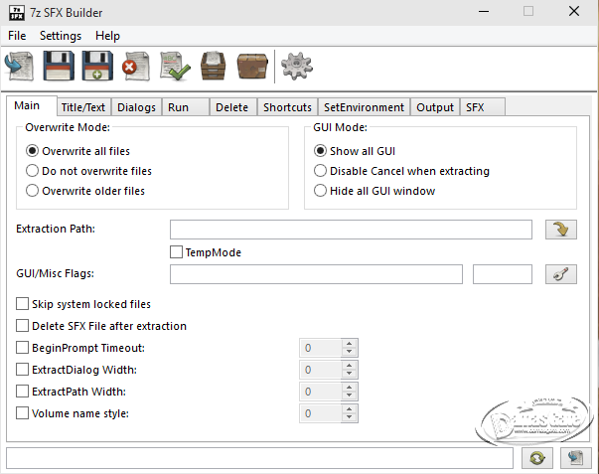The image size is (599, 474).
Task: Increase ExtractDialog Width with up arrow
Action: pos(349,365)
